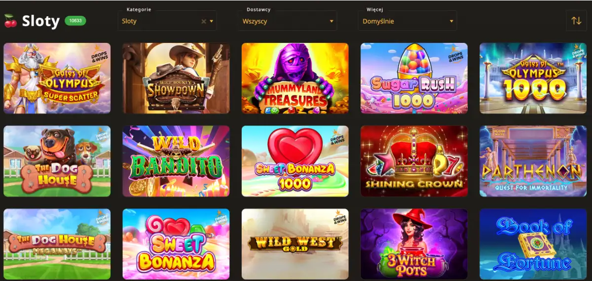The image size is (592, 281).
Task: Open the Dostawcy dropdown showing Wszyscy
Action: click(x=288, y=21)
